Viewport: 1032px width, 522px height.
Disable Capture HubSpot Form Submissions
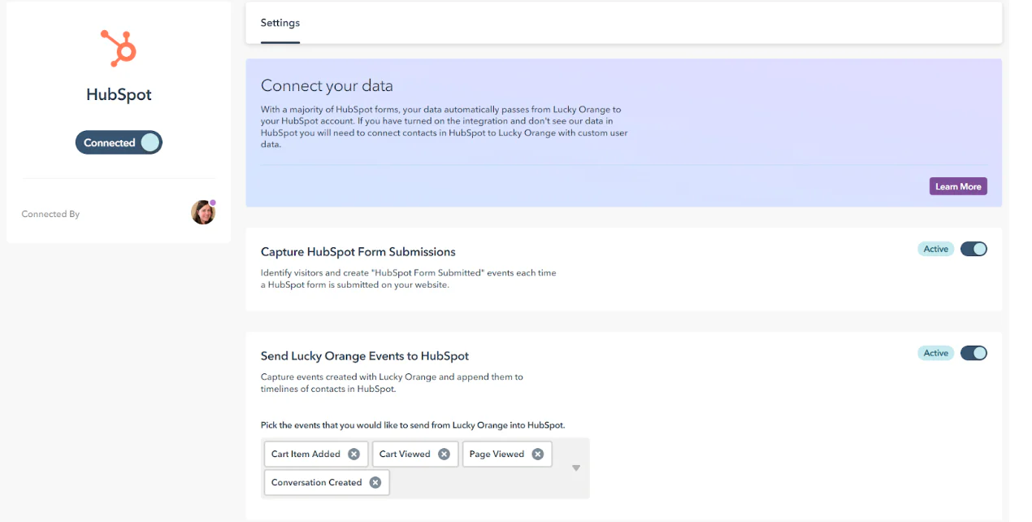click(973, 249)
